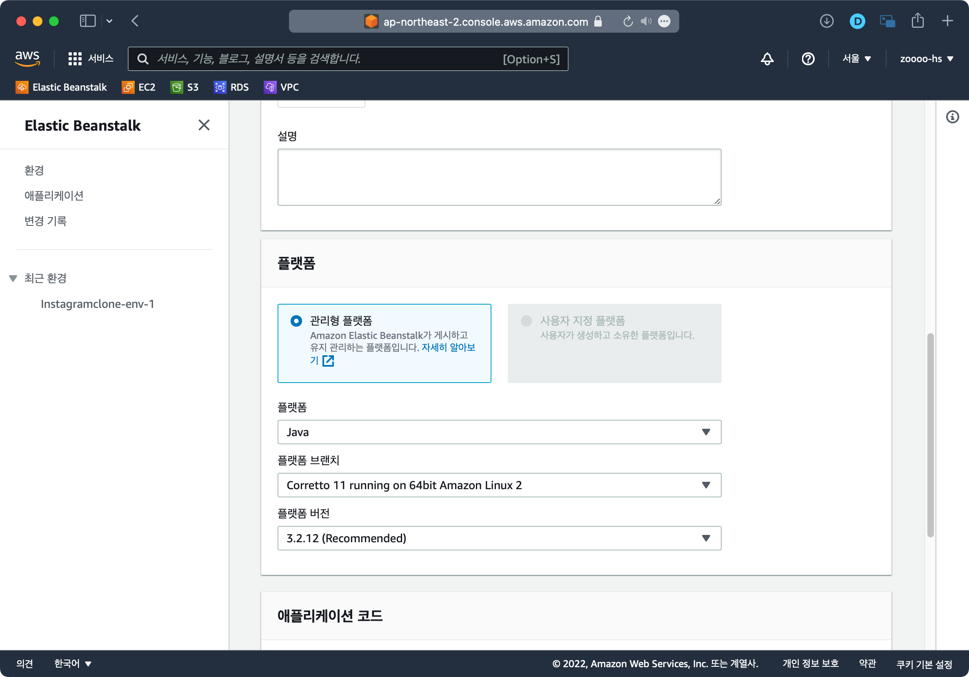Click the 플랫폼 section heading
969x677 pixels.
pos(296,263)
